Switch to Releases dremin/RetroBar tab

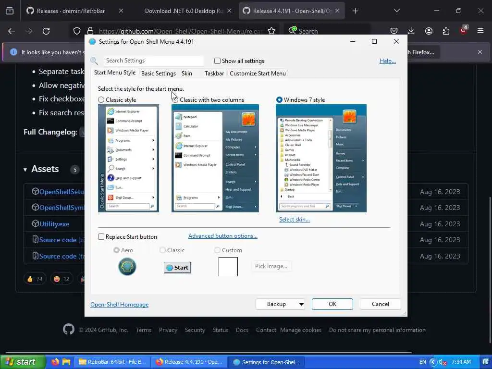click(70, 11)
